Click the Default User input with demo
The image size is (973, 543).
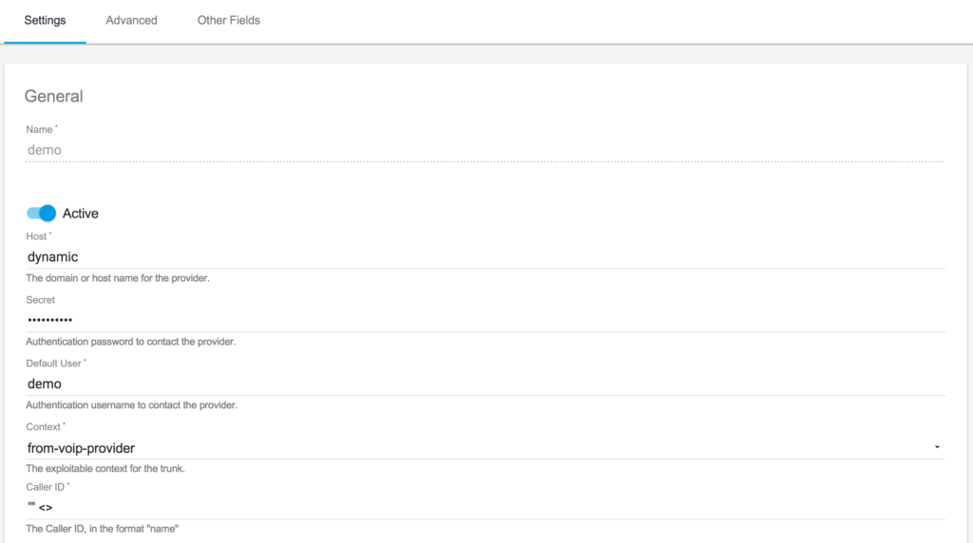point(486,384)
